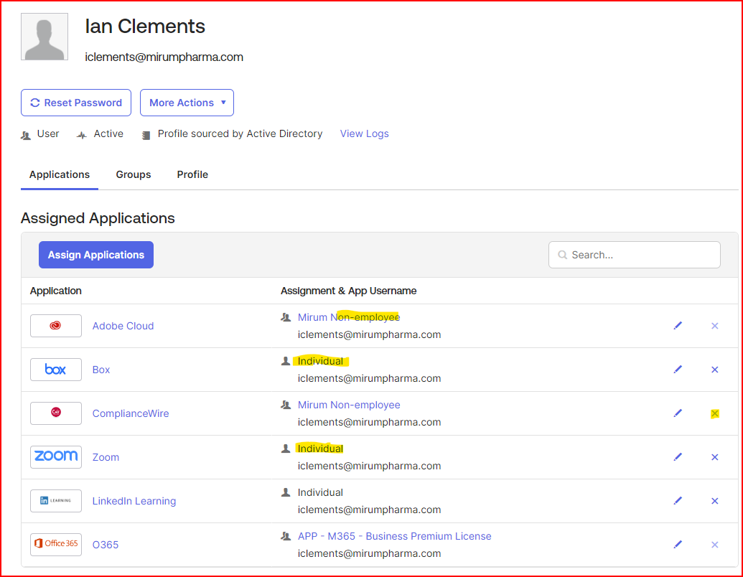The width and height of the screenshot is (743, 577).
Task: Edit the Box app assignment
Action: pyautogui.click(x=678, y=369)
